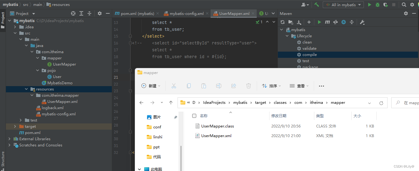The width and height of the screenshot is (419, 171).
Task: Run Maven build with green play icon
Action: (319, 22)
